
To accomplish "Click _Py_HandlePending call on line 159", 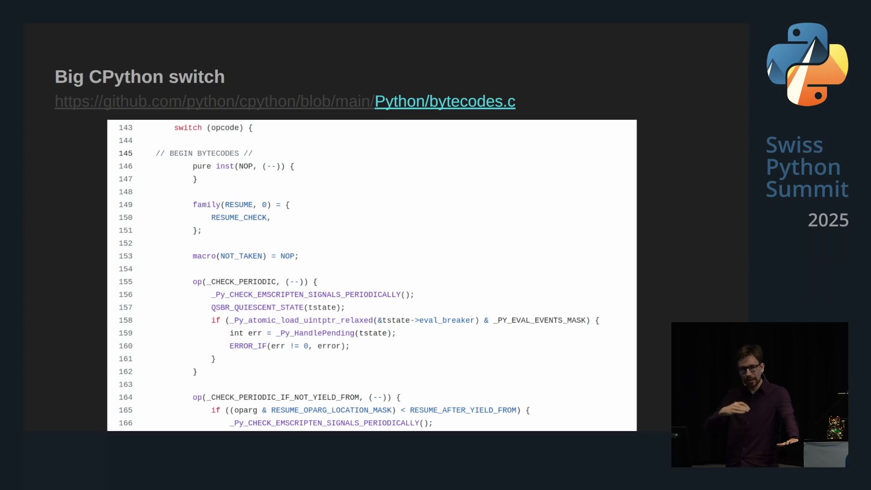I will coord(315,333).
